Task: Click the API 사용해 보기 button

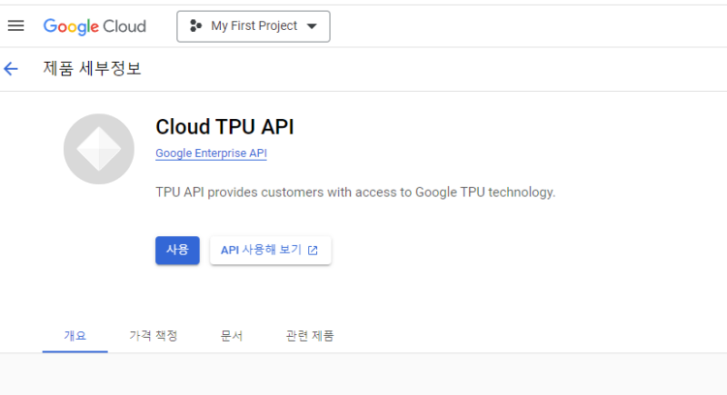Action: coord(271,251)
